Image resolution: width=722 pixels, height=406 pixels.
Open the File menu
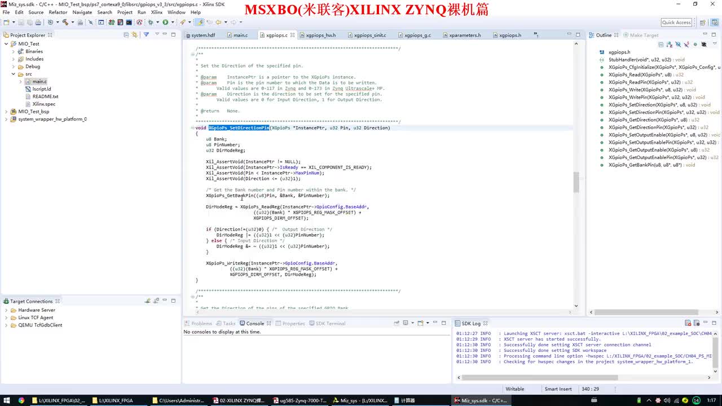tap(6, 12)
